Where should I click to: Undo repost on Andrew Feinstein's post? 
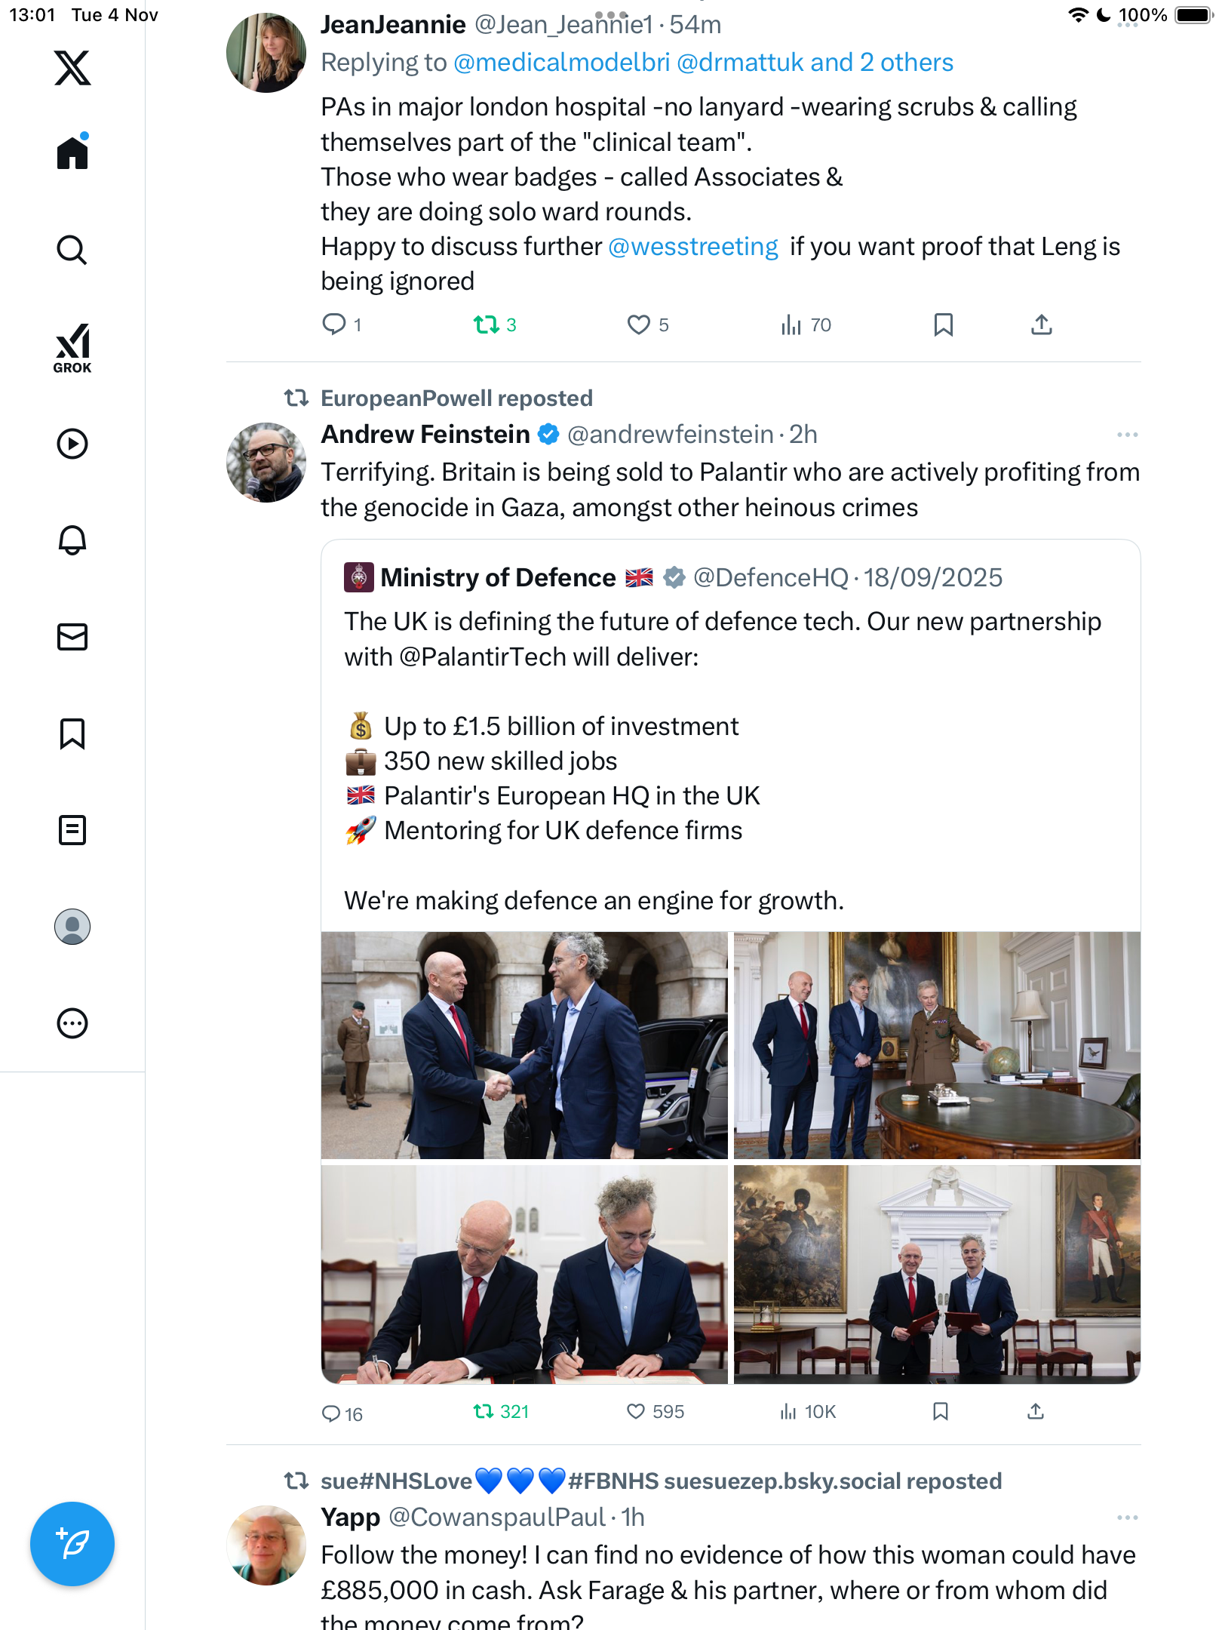pos(484,1411)
